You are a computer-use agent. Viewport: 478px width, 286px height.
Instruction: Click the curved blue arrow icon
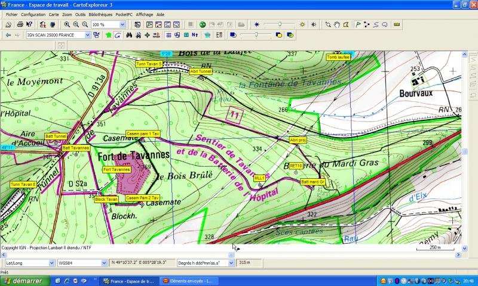pos(118,35)
